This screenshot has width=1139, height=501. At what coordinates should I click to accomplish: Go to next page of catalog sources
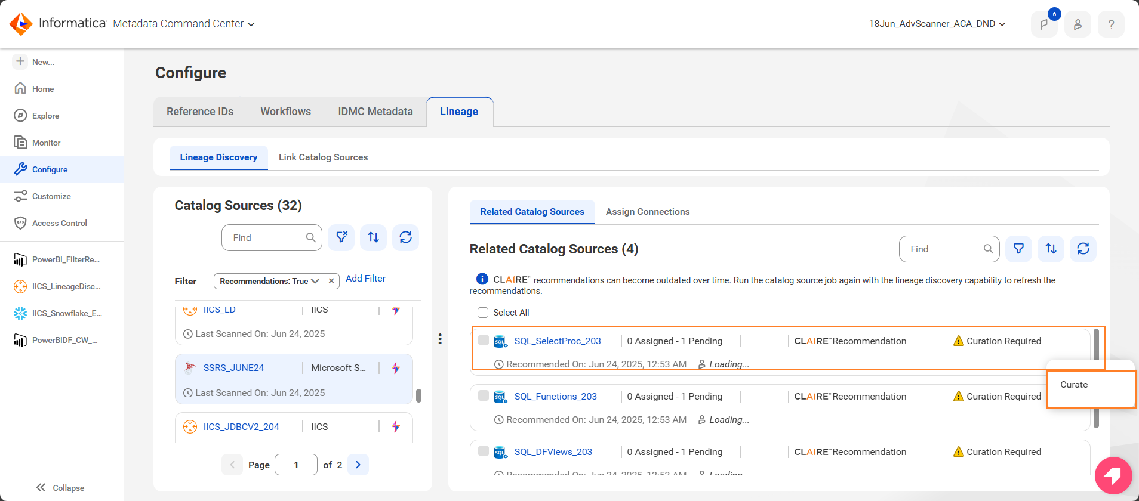point(358,465)
